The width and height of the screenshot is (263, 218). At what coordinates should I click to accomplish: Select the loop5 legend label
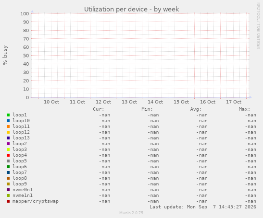(x=20, y=161)
